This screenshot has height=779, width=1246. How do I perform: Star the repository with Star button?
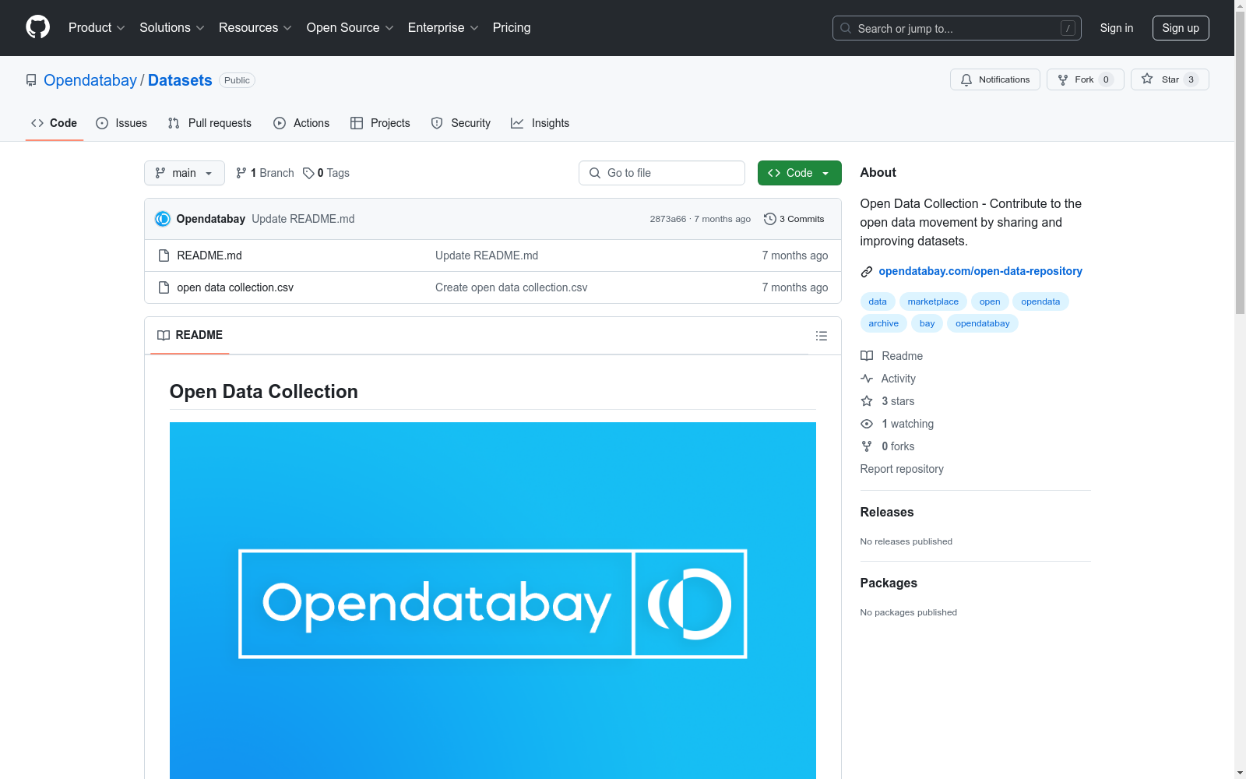coord(1170,79)
